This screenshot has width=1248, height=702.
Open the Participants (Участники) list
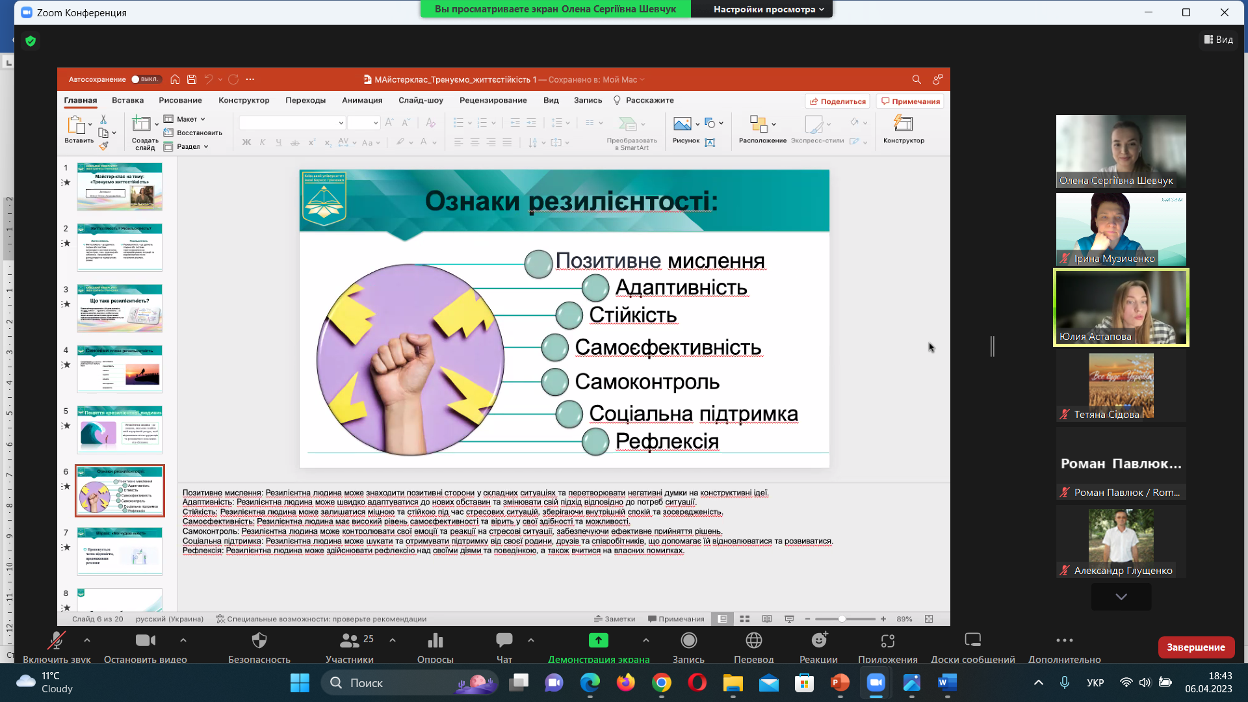350,641
